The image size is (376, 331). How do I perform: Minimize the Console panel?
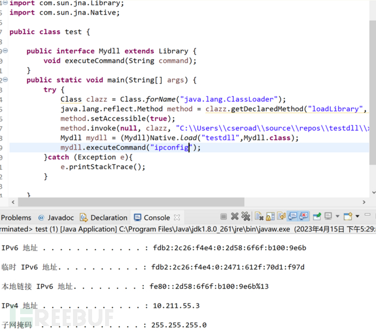[x=367, y=217]
